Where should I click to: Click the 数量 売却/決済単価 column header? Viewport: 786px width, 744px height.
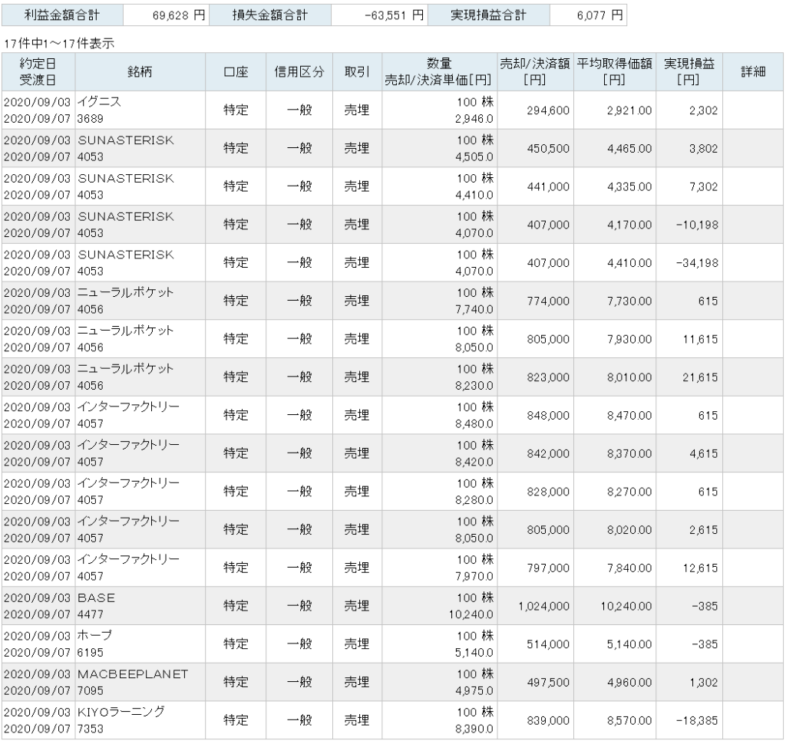(440, 71)
